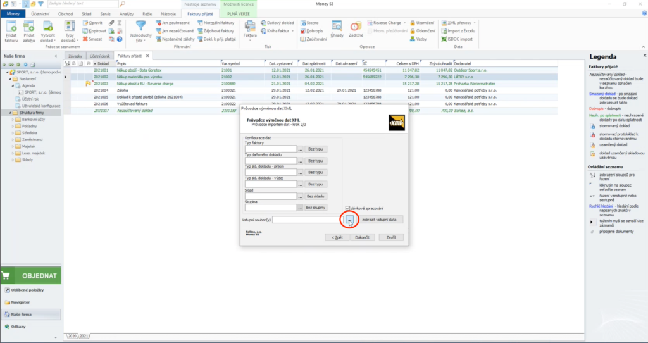
Task: Expand the Bankovní účty tree node
Action: coord(13,120)
